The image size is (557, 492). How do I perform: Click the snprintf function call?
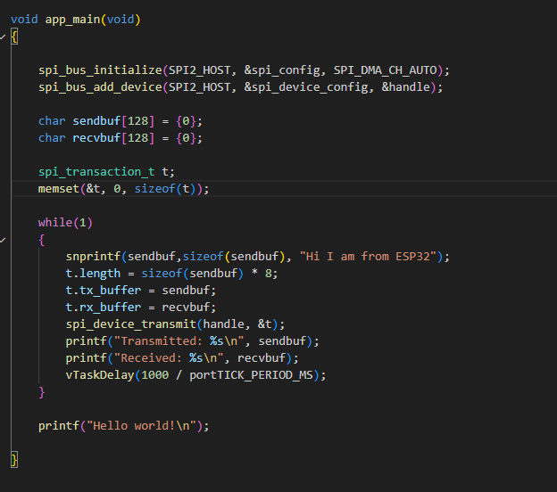(93, 256)
